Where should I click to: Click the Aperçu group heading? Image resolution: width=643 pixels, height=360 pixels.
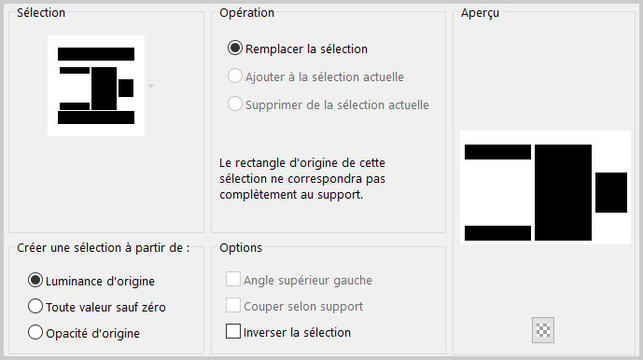click(x=481, y=13)
